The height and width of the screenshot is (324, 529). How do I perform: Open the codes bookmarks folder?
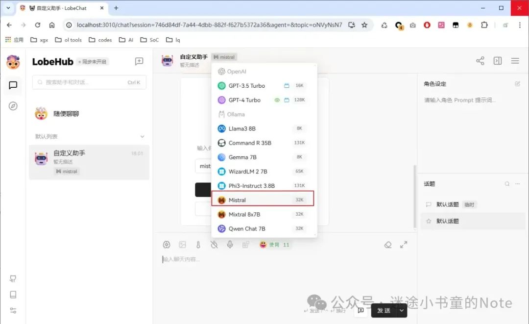click(100, 40)
